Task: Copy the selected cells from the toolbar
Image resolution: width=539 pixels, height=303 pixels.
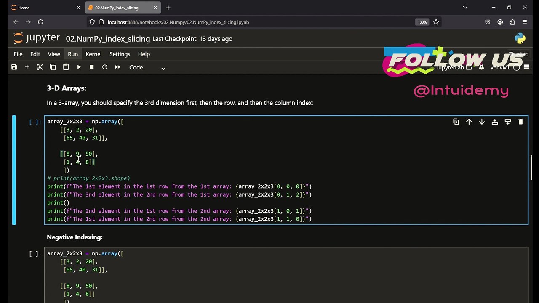Action: point(53,67)
